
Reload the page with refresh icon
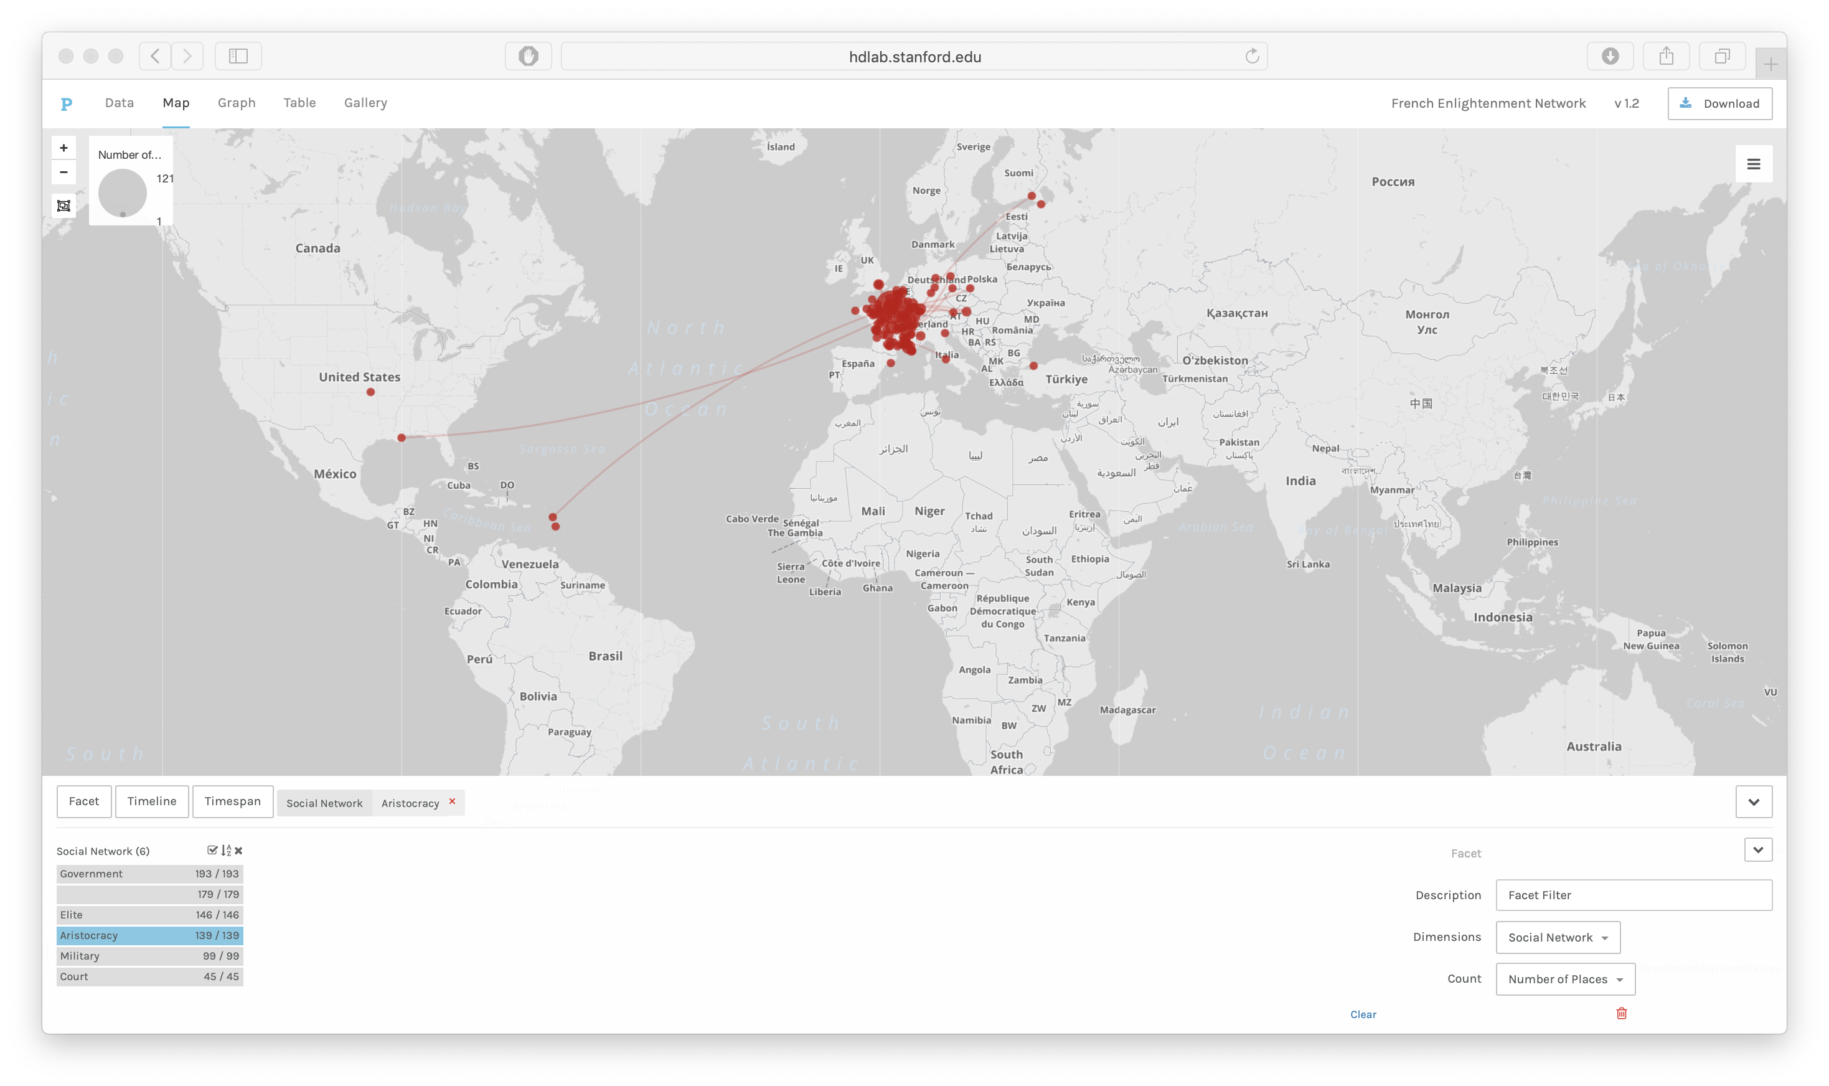pyautogui.click(x=1252, y=56)
